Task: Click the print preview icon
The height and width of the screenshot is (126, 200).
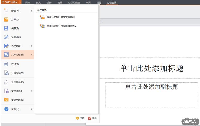Action: tap(6, 73)
